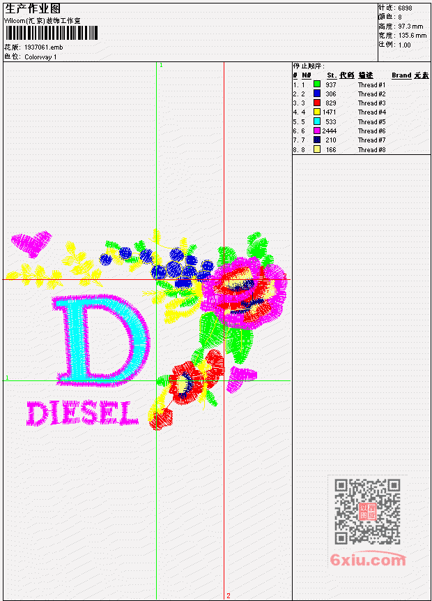Click the 'N#' column header
The height and width of the screenshot is (601, 432).
pyautogui.click(x=306, y=75)
